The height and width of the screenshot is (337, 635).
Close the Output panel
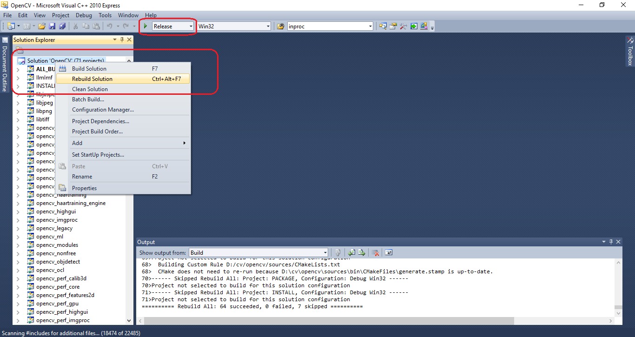click(618, 242)
